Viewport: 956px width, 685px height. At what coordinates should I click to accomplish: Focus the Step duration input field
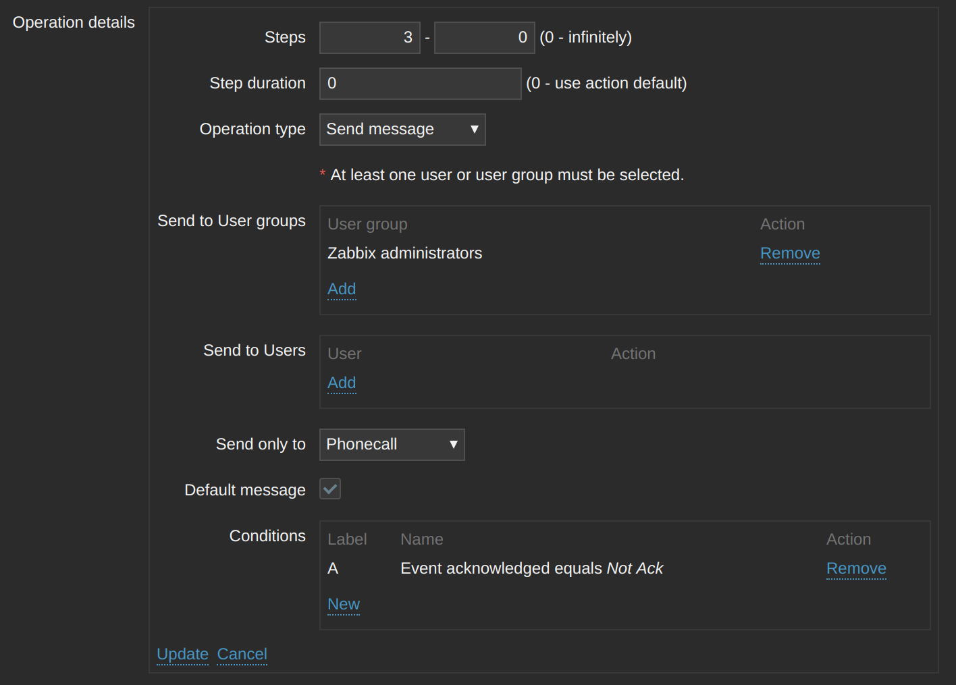point(419,84)
